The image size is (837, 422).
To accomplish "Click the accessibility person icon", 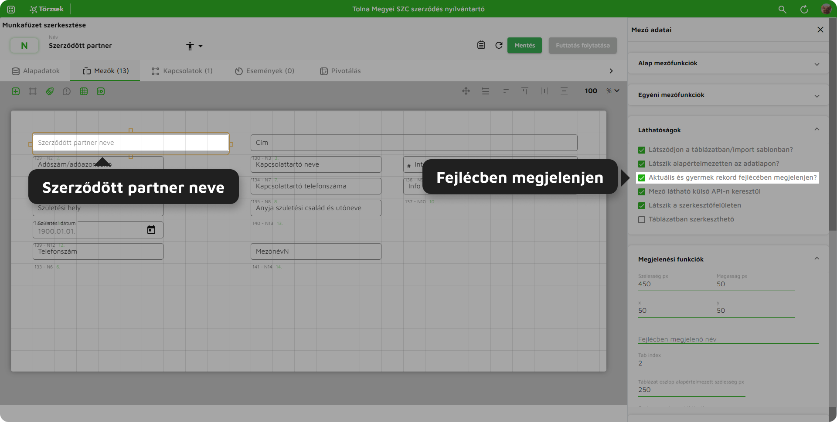I will [x=190, y=46].
